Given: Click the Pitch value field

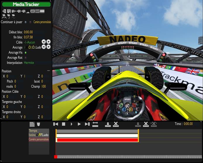Looking at the screenshot, I should click(x=15, y=81).
